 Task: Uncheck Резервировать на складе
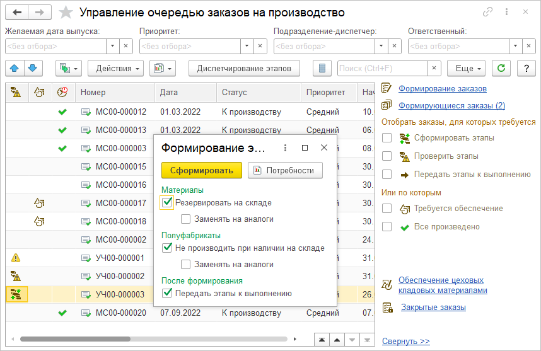click(167, 203)
